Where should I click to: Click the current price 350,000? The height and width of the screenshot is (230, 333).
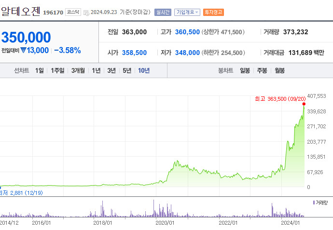[26, 37]
